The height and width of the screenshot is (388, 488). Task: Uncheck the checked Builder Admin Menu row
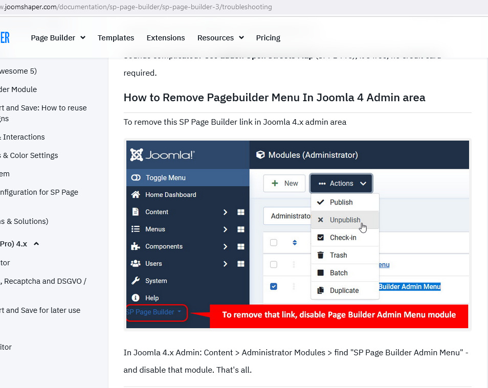274,286
